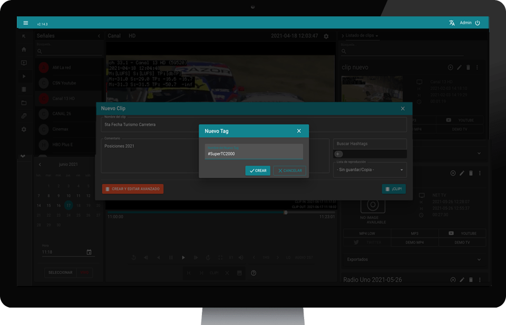Click the CANCELAR button
Screen dimensions: 506x325
pos(289,170)
